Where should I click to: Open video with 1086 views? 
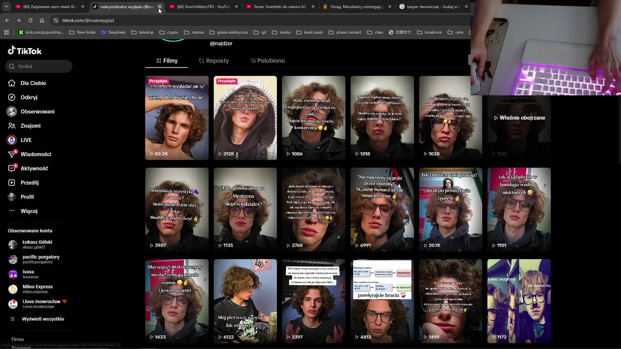(313, 118)
